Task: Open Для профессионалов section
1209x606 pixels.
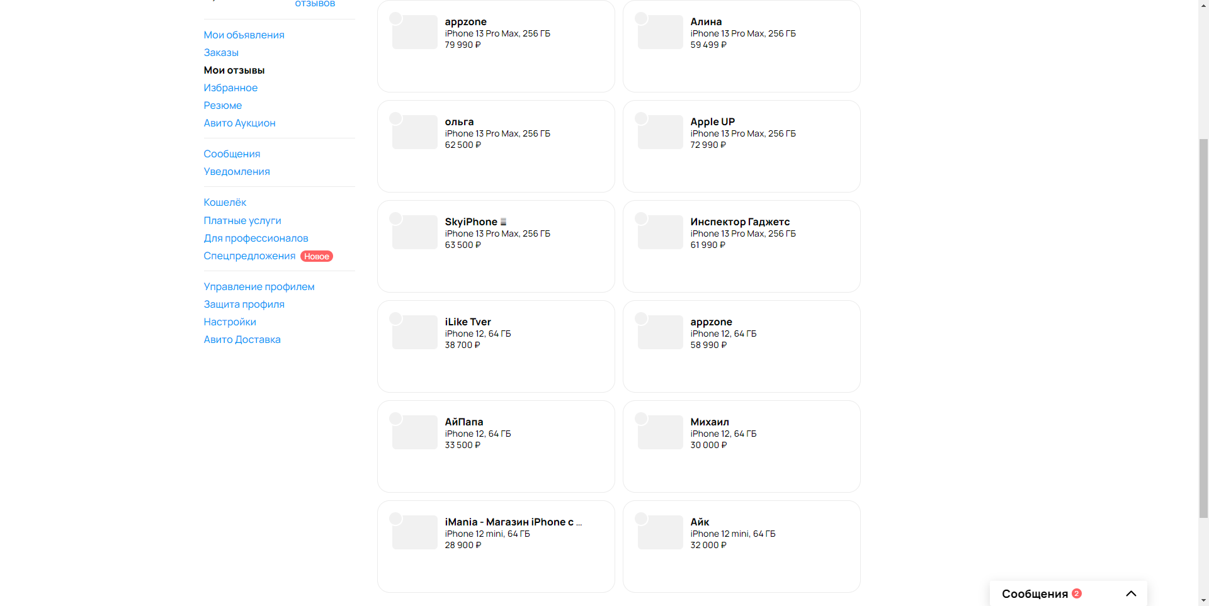Action: pyautogui.click(x=256, y=238)
